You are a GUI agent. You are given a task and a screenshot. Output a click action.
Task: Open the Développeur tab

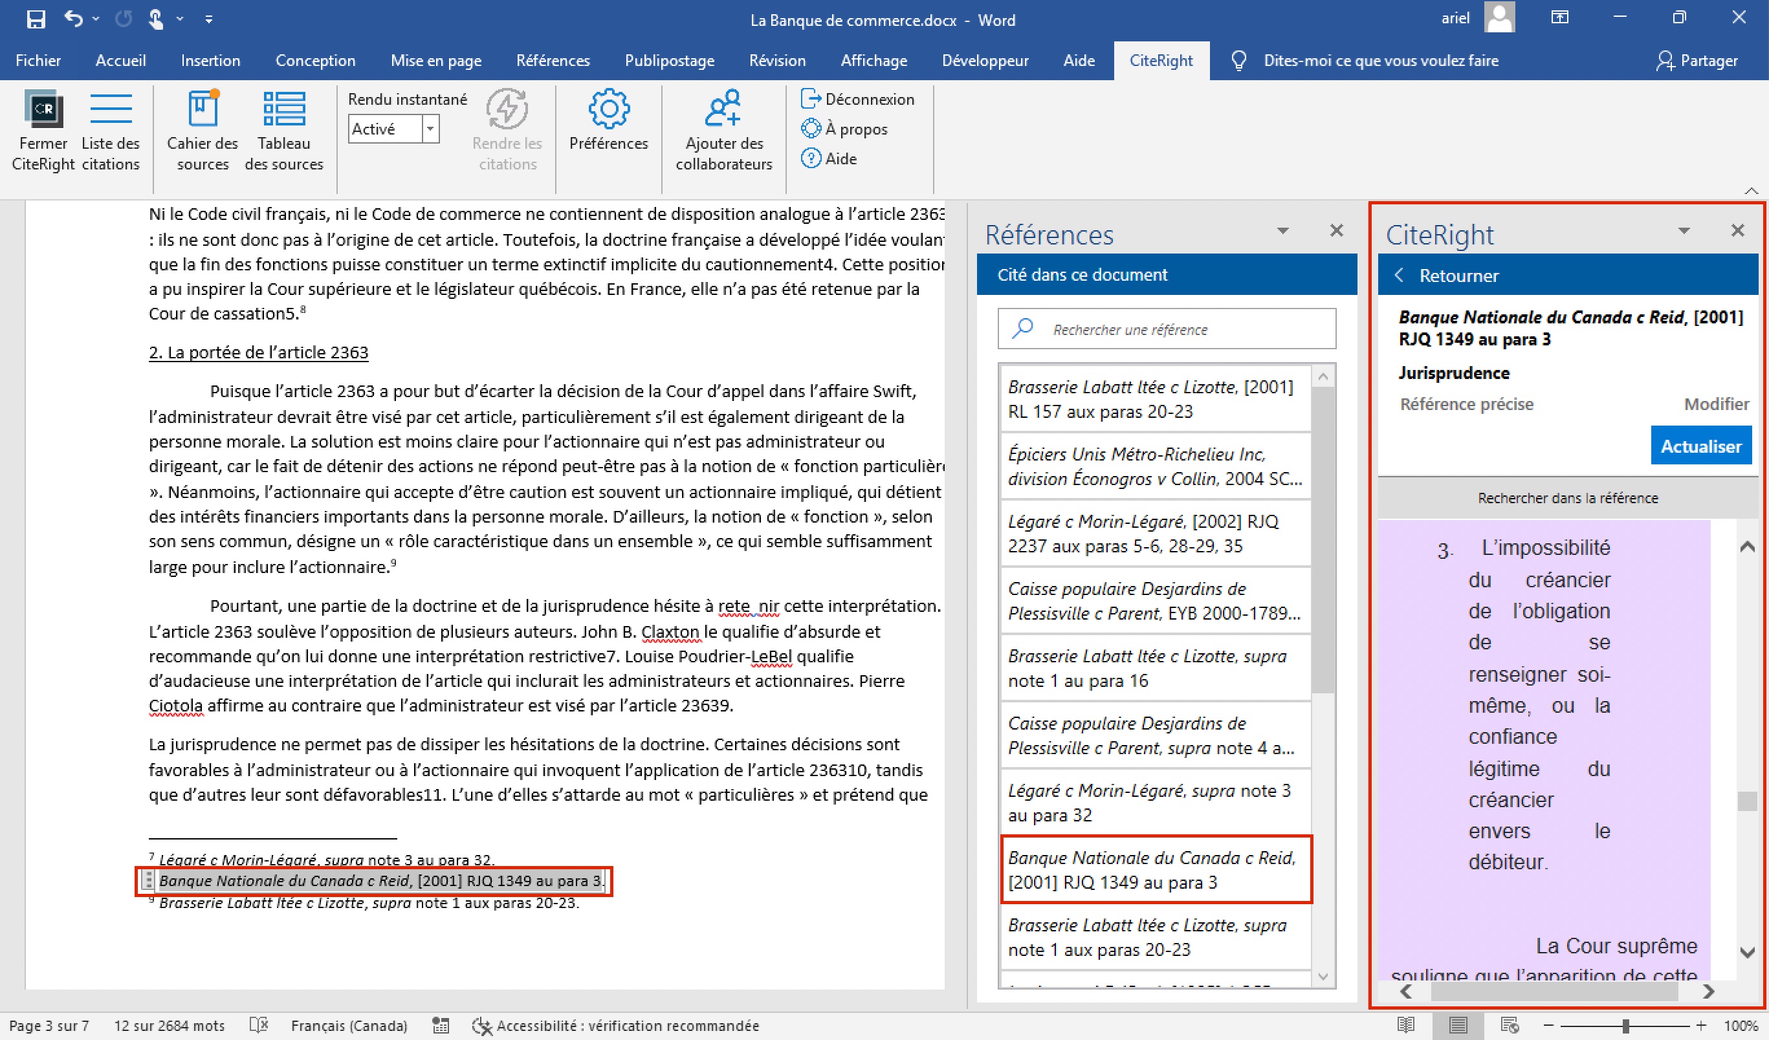985,60
